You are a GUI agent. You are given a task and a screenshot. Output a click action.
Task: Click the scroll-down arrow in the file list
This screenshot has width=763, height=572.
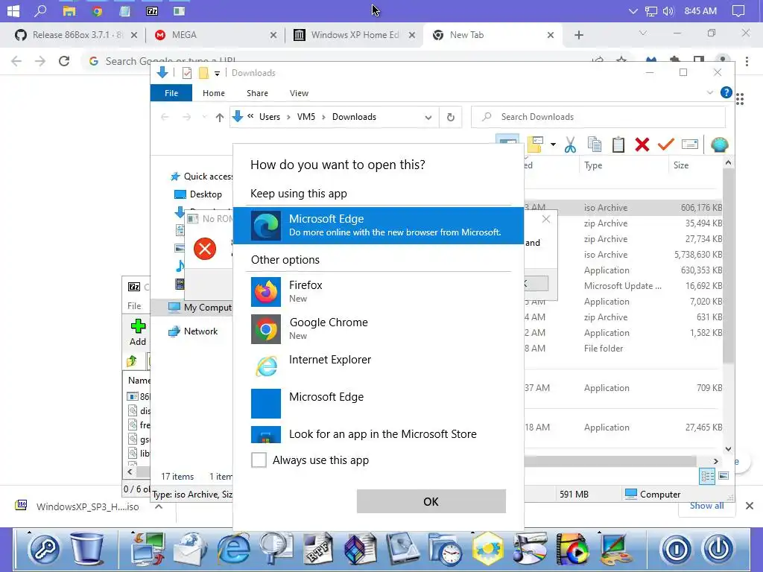click(728, 449)
